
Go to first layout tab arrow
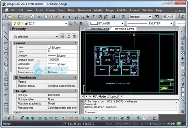click(x=83, y=96)
